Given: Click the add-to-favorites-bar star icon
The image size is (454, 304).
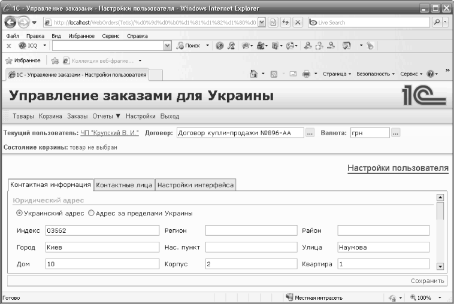Looking at the screenshot, I should 55,60.
